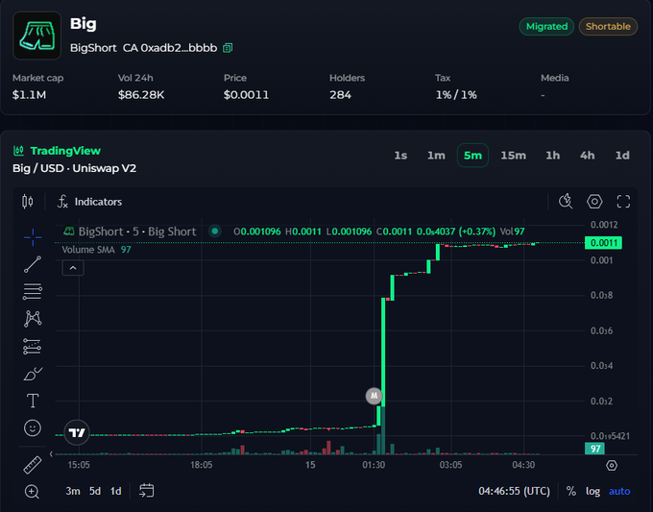The image size is (653, 512).
Task: Open the quick search lightning icon
Action: (566, 202)
